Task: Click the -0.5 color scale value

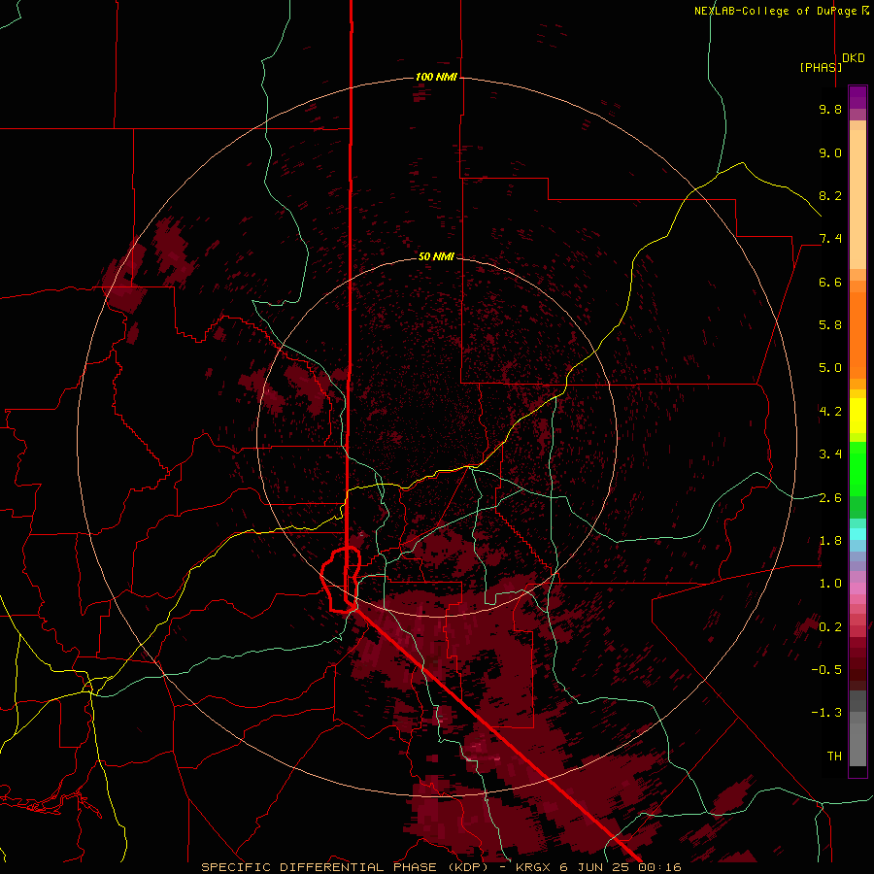Action: click(826, 670)
